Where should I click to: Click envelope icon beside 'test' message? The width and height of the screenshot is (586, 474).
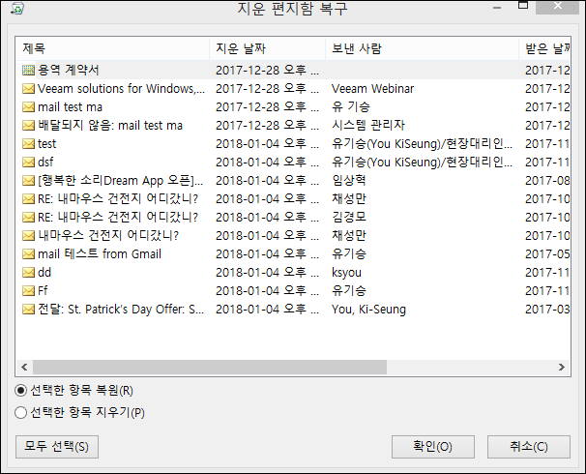tap(28, 143)
